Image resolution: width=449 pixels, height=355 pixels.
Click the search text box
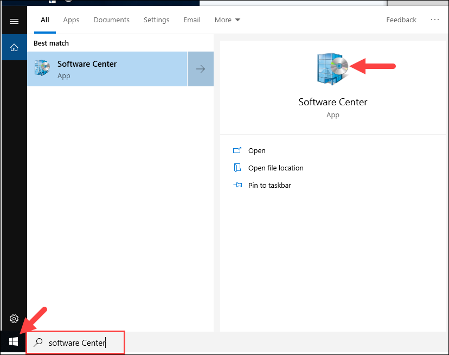point(75,343)
